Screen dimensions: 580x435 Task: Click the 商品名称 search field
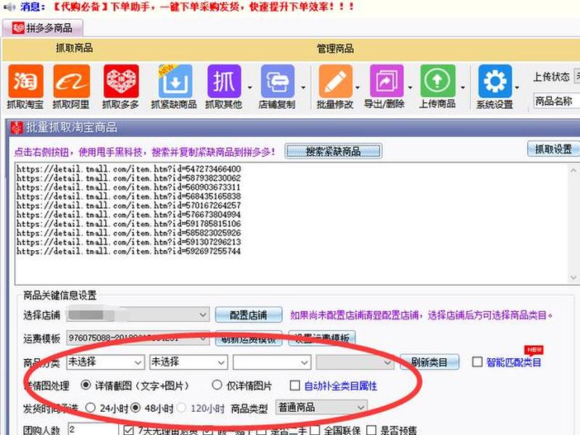[x=557, y=101]
